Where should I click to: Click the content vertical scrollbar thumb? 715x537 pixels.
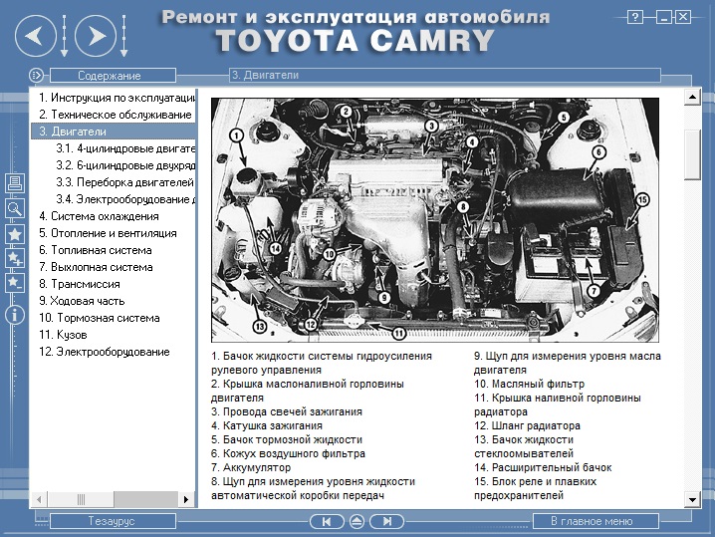point(692,155)
